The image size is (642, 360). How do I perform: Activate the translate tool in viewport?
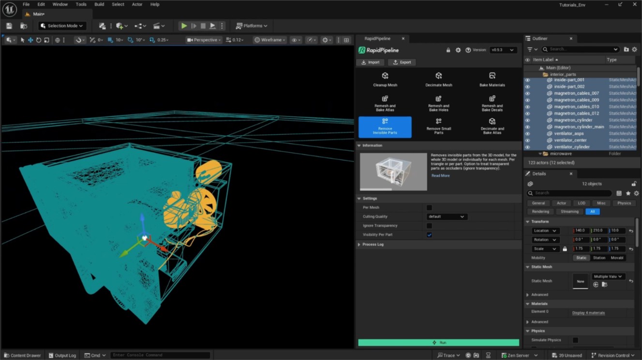[30, 40]
